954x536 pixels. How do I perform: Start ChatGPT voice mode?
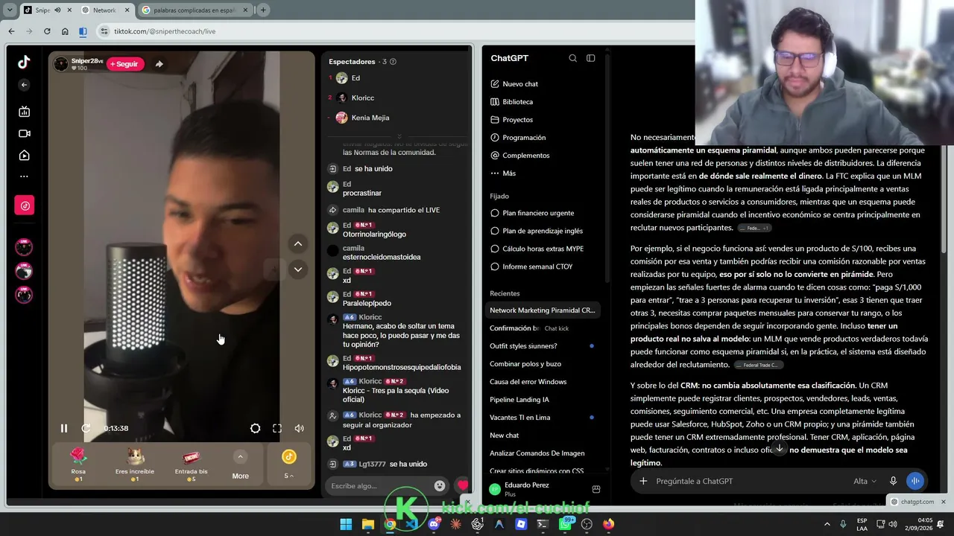tap(914, 481)
